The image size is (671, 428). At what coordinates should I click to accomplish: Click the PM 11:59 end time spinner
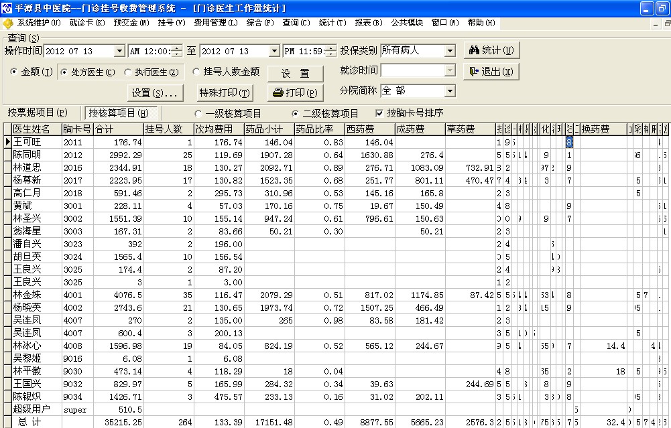330,52
